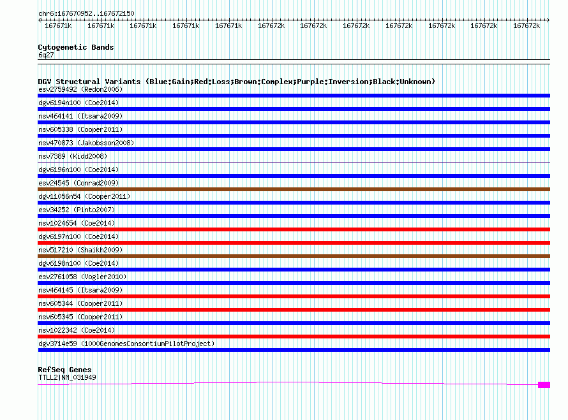Select the brown complex bar for esv24545
The height and width of the screenshot is (420, 568).
click(x=294, y=189)
